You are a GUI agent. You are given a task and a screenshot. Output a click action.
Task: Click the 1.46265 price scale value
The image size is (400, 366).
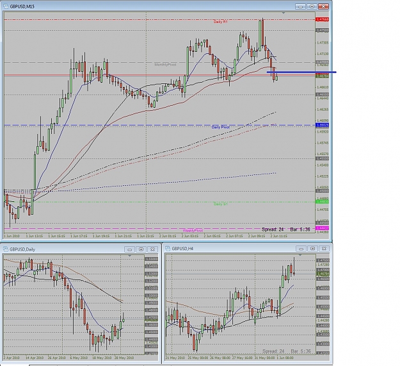pos(323,110)
